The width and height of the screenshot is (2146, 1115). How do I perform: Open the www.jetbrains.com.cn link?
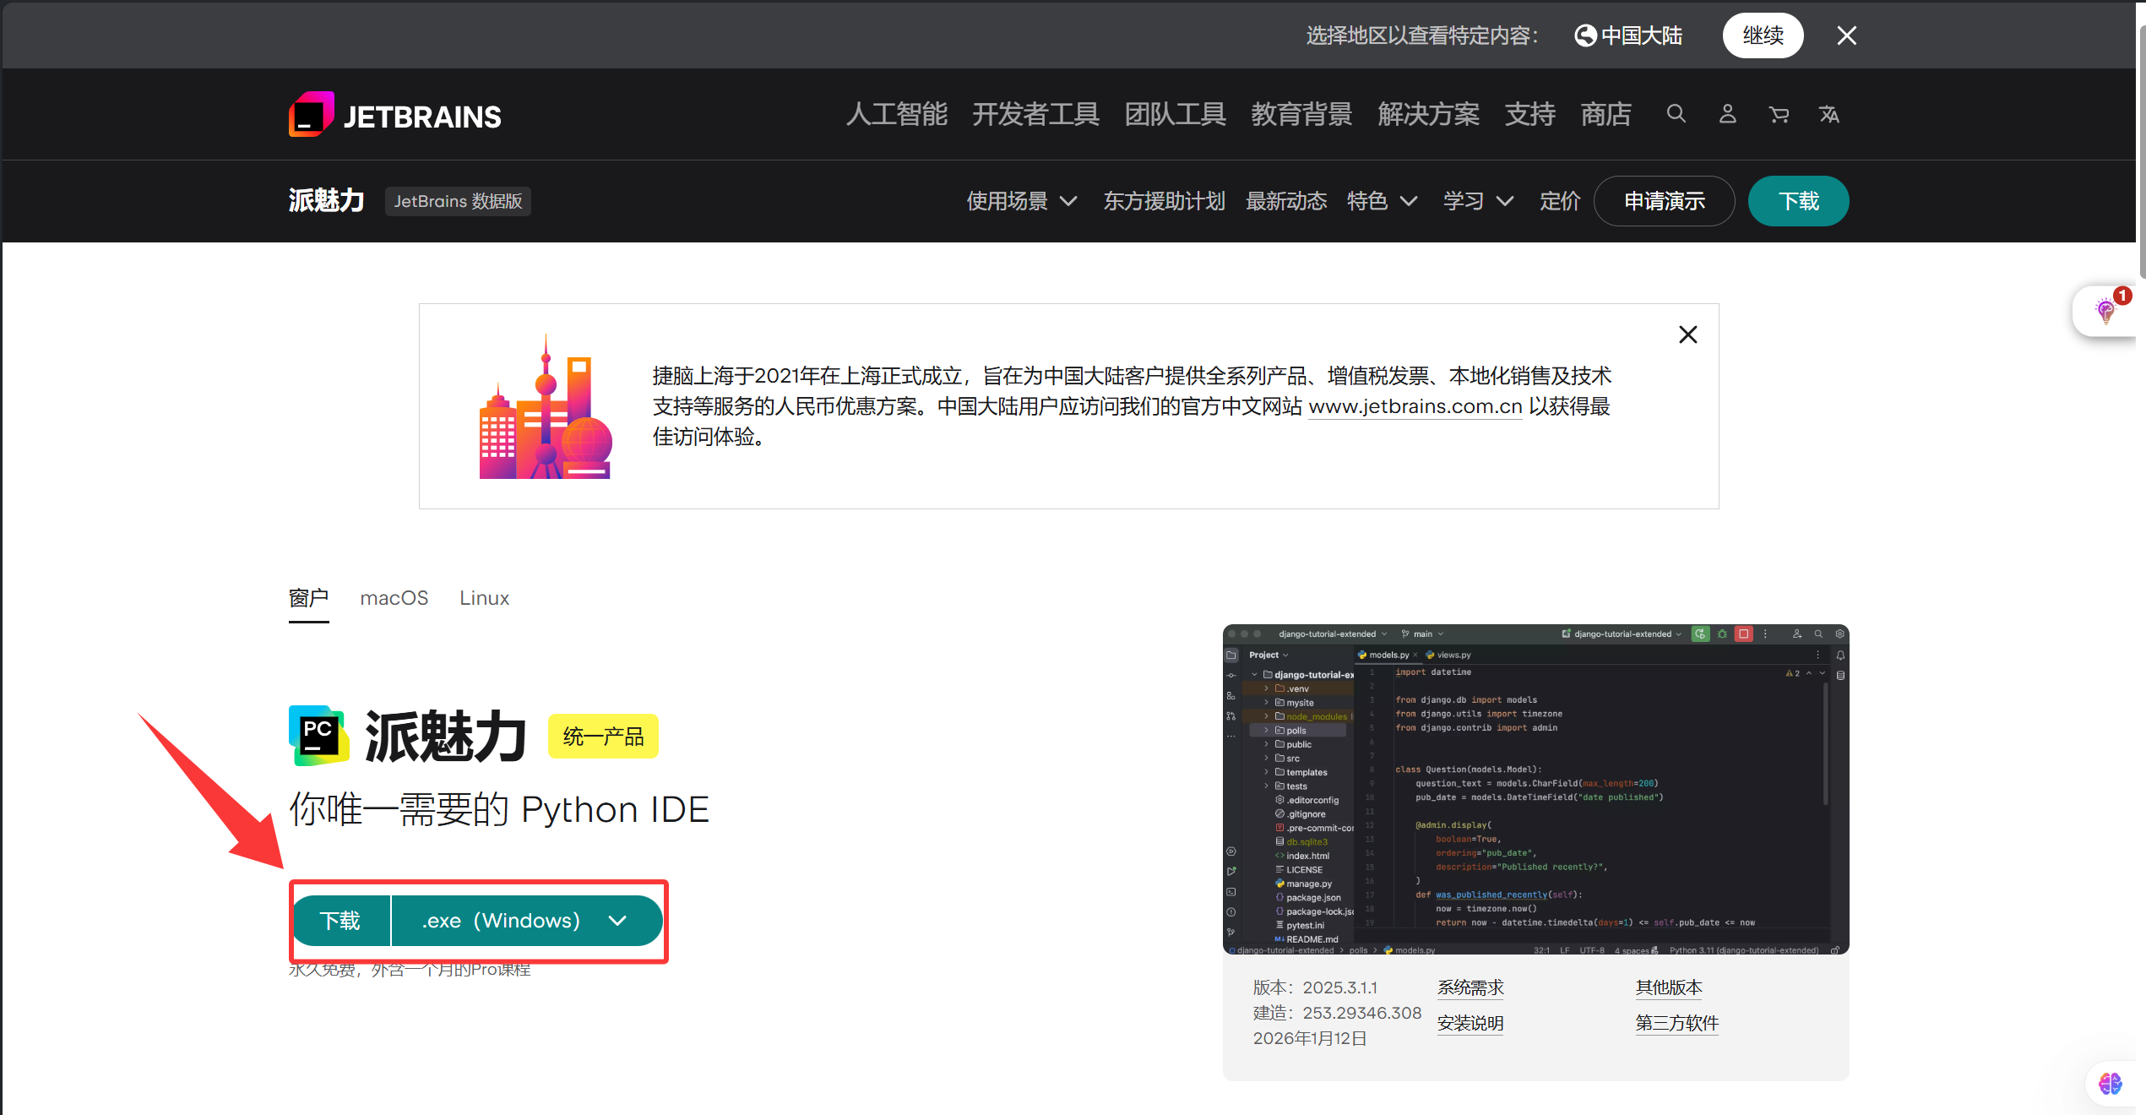tap(1415, 406)
